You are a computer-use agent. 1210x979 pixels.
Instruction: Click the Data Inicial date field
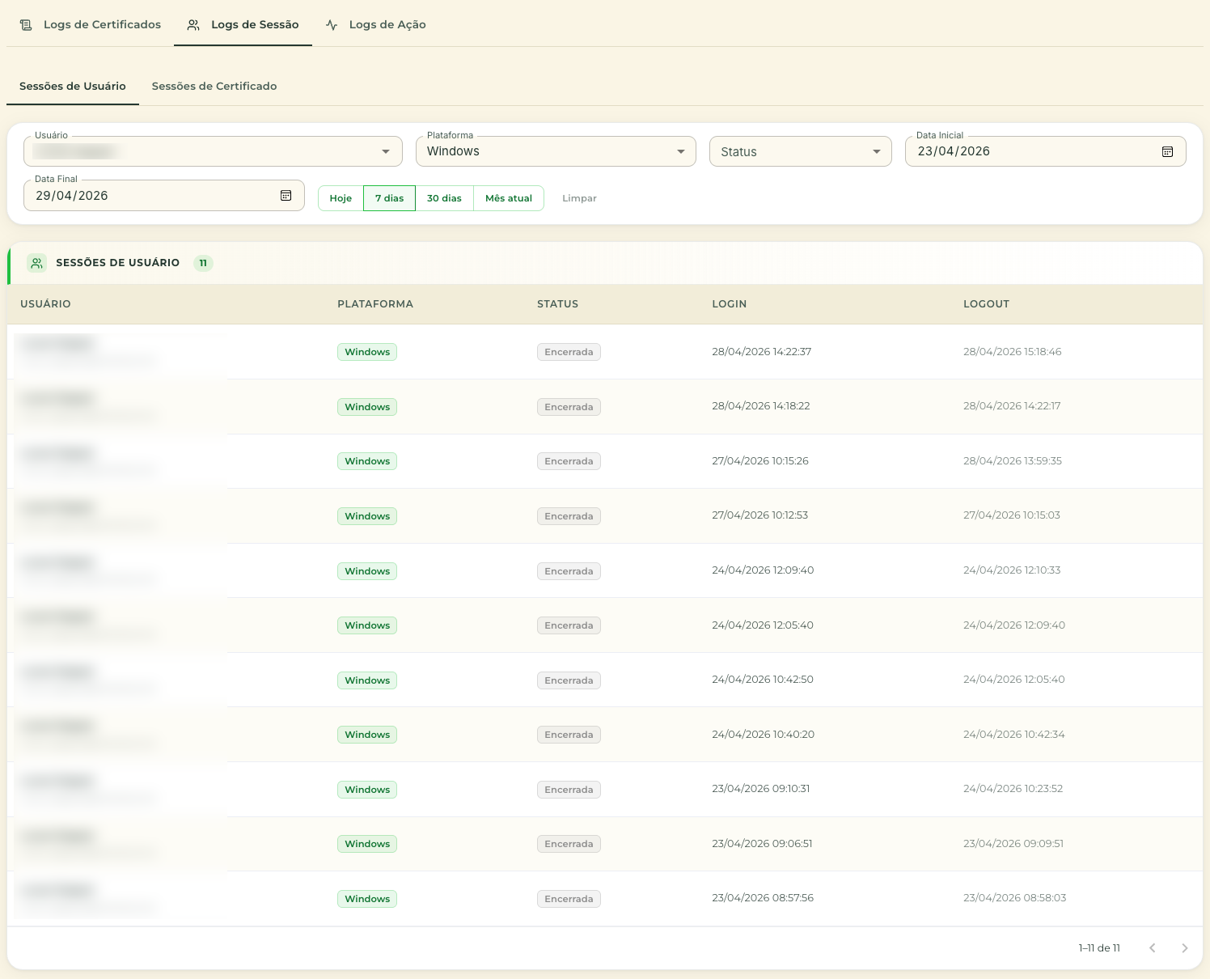coord(1045,152)
